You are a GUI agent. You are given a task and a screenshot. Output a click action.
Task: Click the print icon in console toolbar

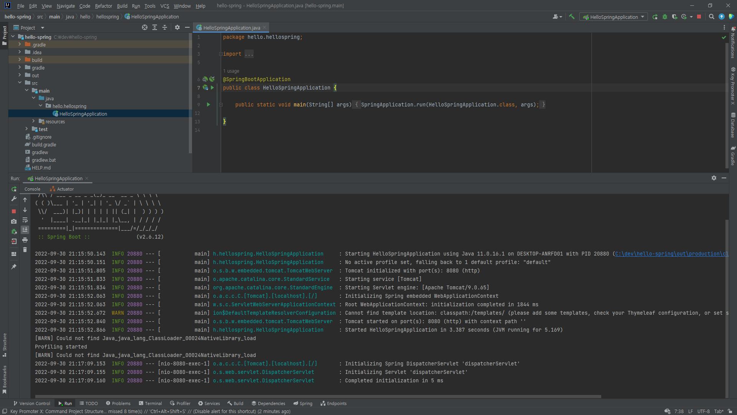click(x=25, y=240)
